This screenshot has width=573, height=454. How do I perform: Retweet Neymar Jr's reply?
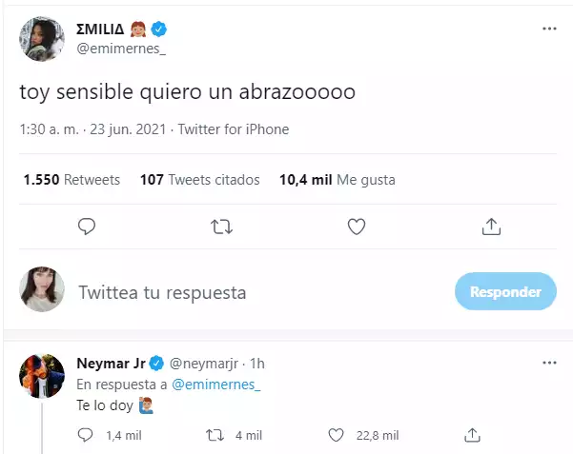215,435
